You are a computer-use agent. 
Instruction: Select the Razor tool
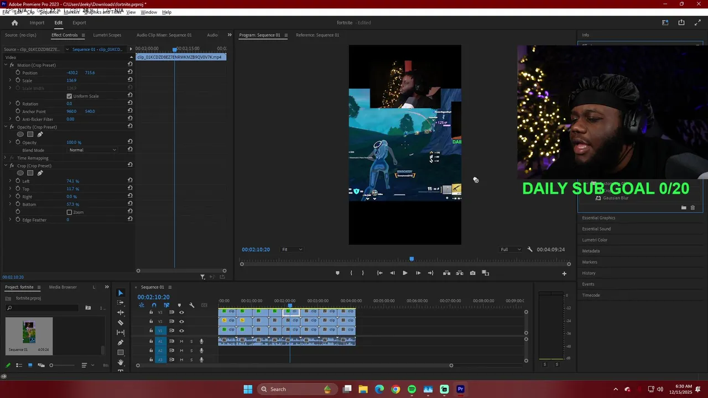(121, 322)
